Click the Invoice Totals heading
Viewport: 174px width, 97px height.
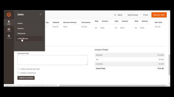pos(101,50)
